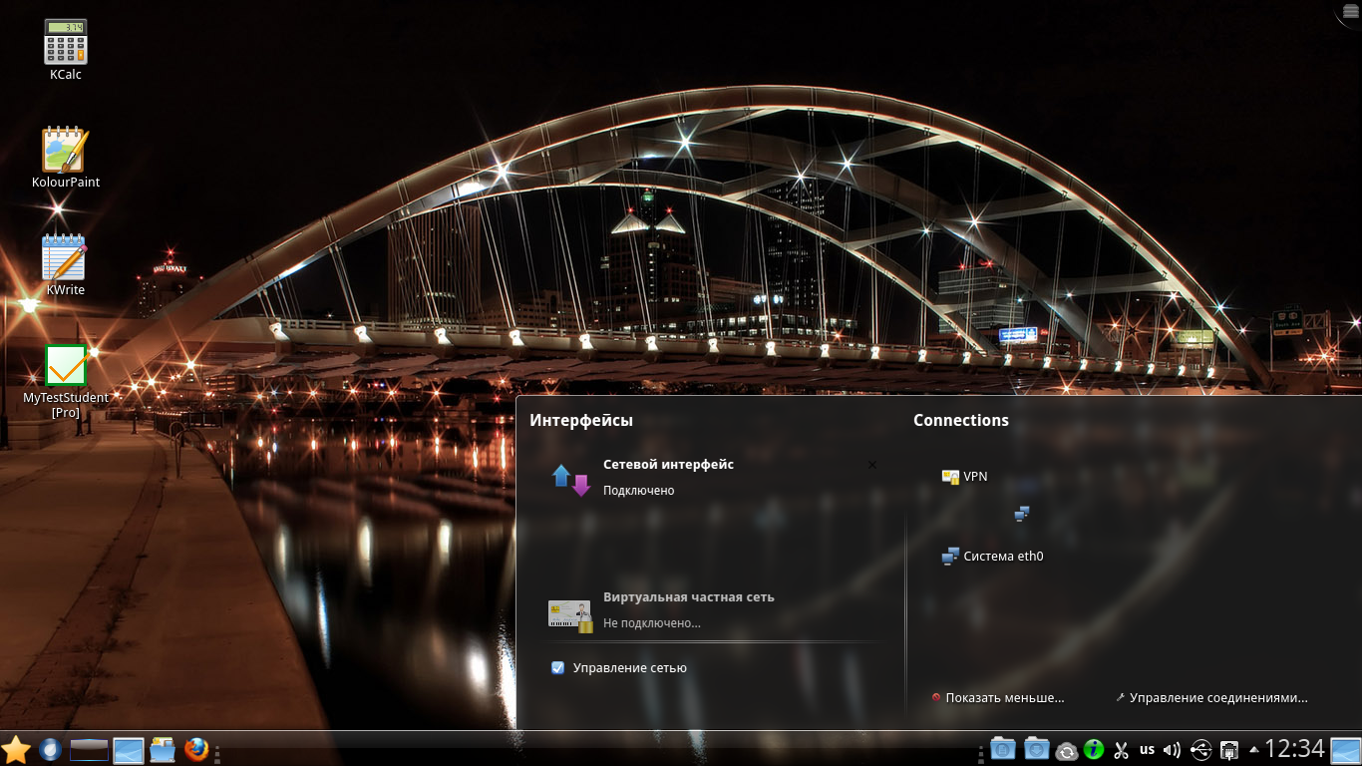Image resolution: width=1362 pixels, height=766 pixels.
Task: Open 'Управление соединениями...' connection settings
Action: click(1217, 698)
